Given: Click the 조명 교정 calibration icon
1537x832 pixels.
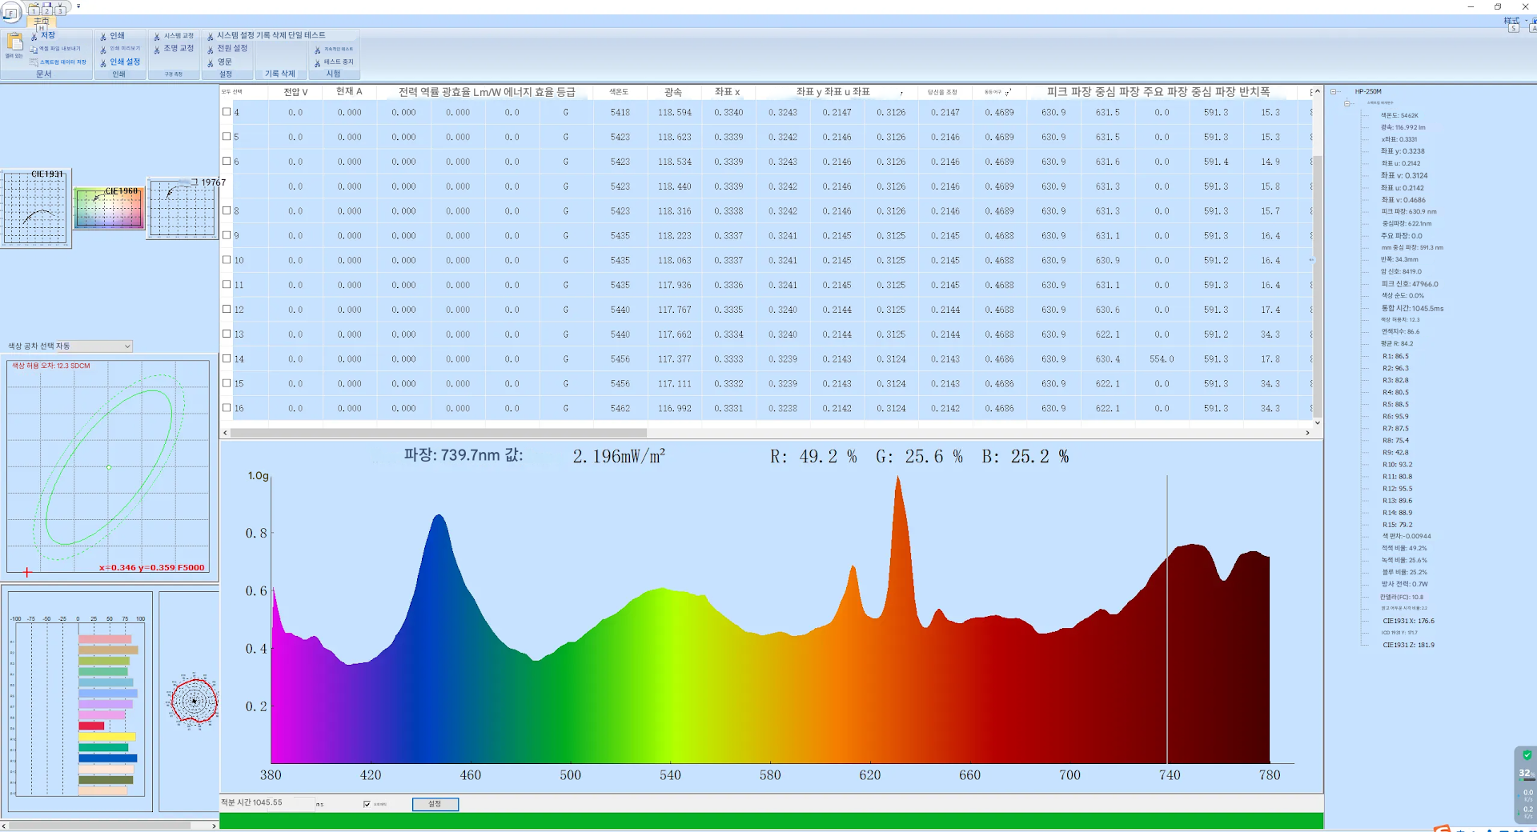Looking at the screenshot, I should click(x=157, y=49).
